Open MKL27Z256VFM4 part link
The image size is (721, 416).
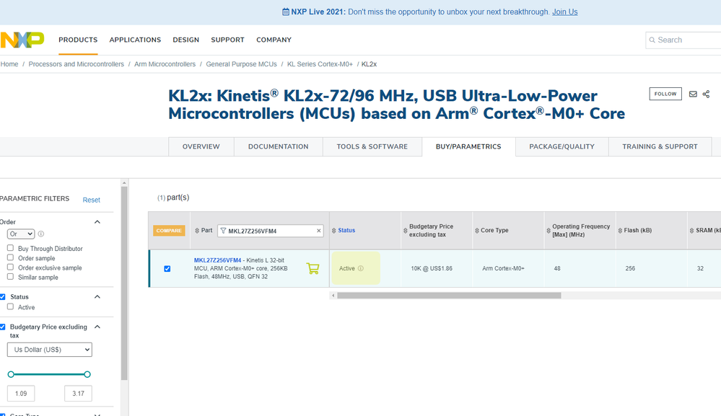coord(217,260)
